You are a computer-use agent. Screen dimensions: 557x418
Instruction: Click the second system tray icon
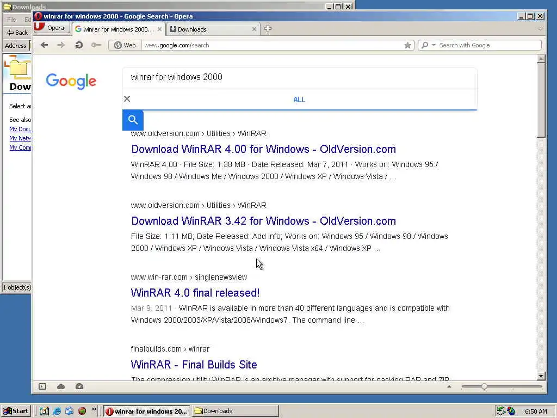(x=511, y=411)
